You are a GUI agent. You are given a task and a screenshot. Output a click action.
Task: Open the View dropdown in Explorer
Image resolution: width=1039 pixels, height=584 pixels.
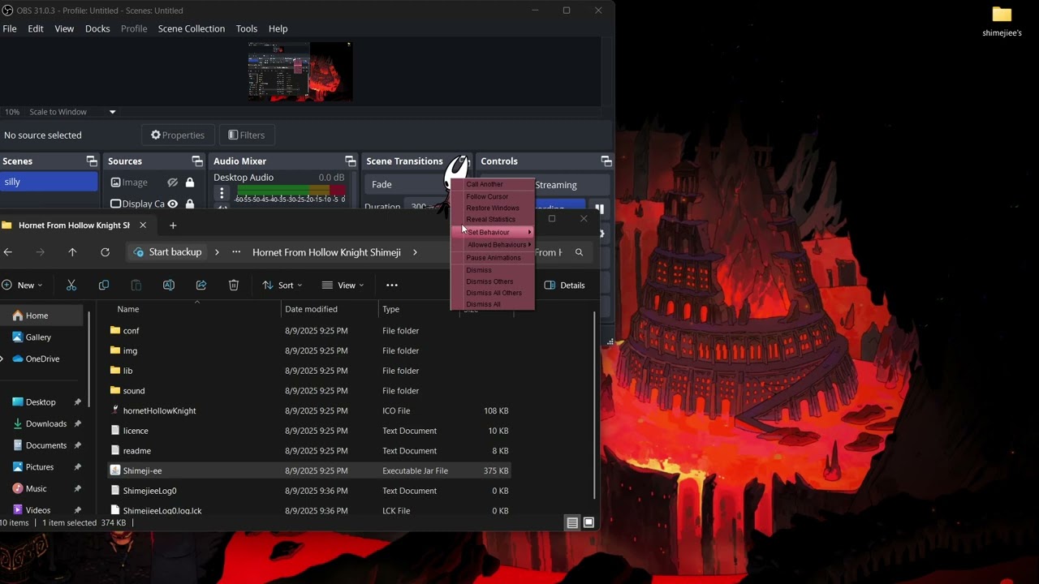coord(343,285)
